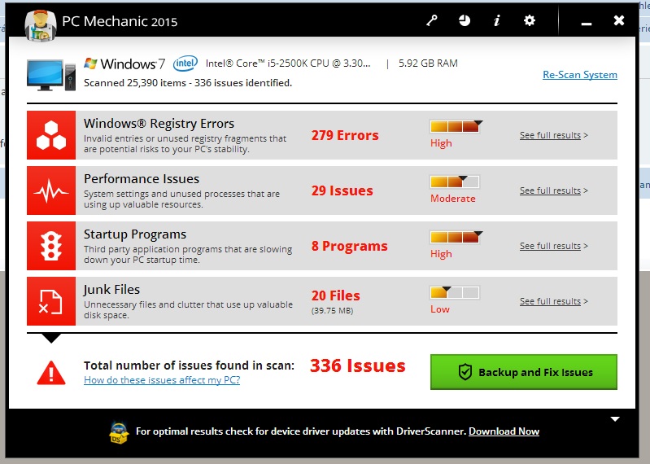
Task: Click the Junk Files Low severity meter
Action: (x=455, y=292)
